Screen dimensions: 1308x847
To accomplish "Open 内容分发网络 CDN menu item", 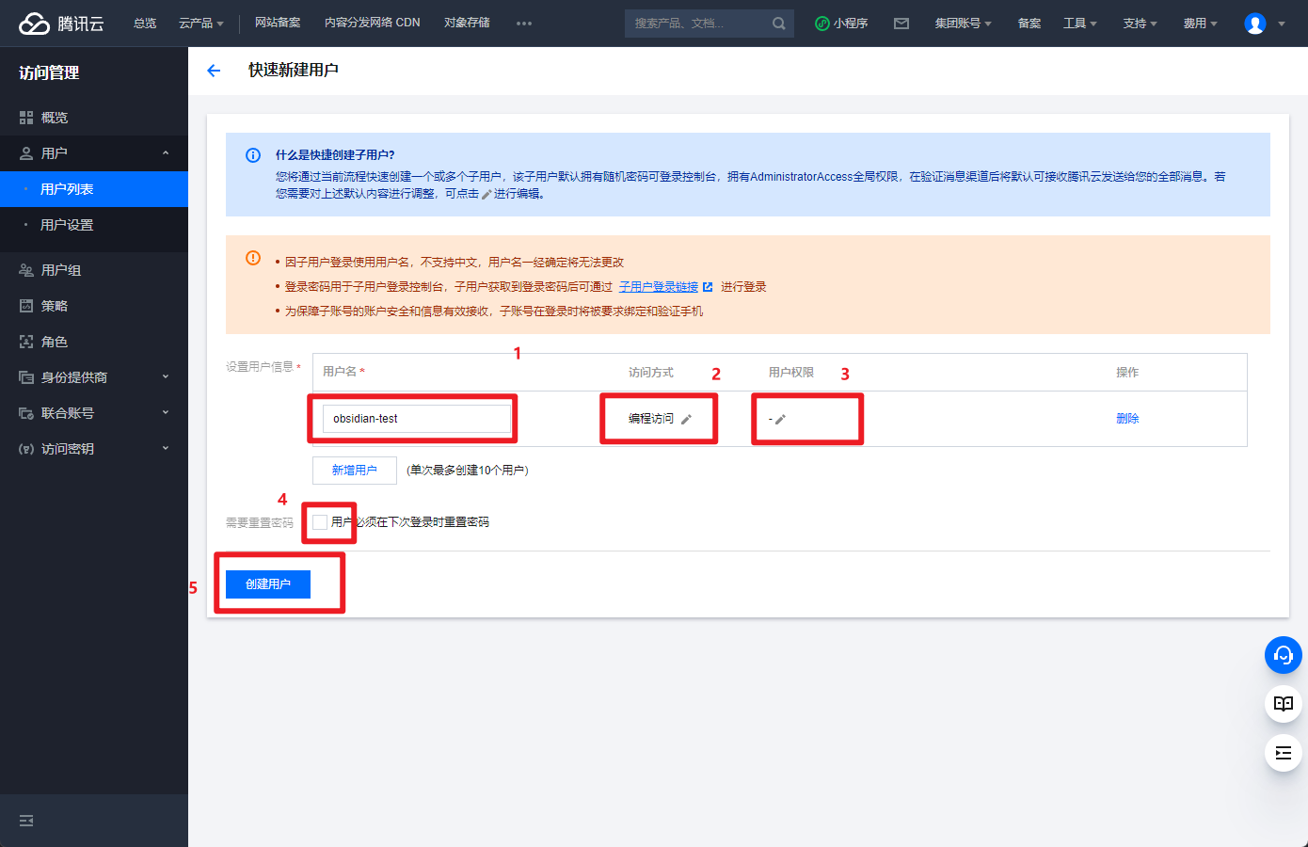I will [373, 23].
